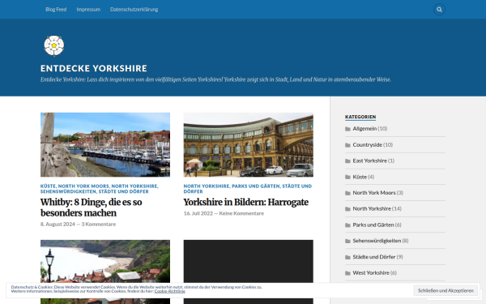Click the white Yorkshire rose logo
The height and width of the screenshot is (304, 486).
click(54, 45)
